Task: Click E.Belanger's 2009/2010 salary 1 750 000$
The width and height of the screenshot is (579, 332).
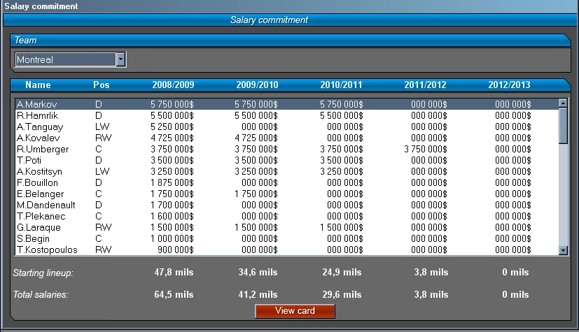Action: 256,194
